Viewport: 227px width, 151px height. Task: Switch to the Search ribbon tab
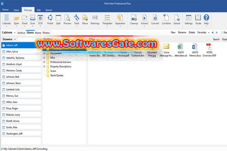(49, 10)
